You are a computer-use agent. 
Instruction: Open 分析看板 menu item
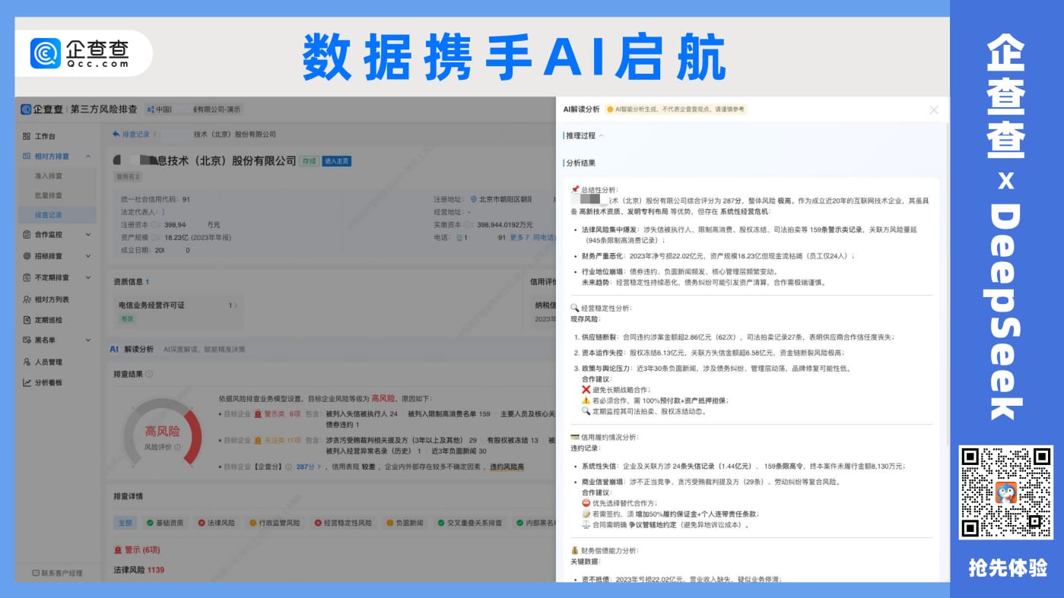[x=49, y=382]
